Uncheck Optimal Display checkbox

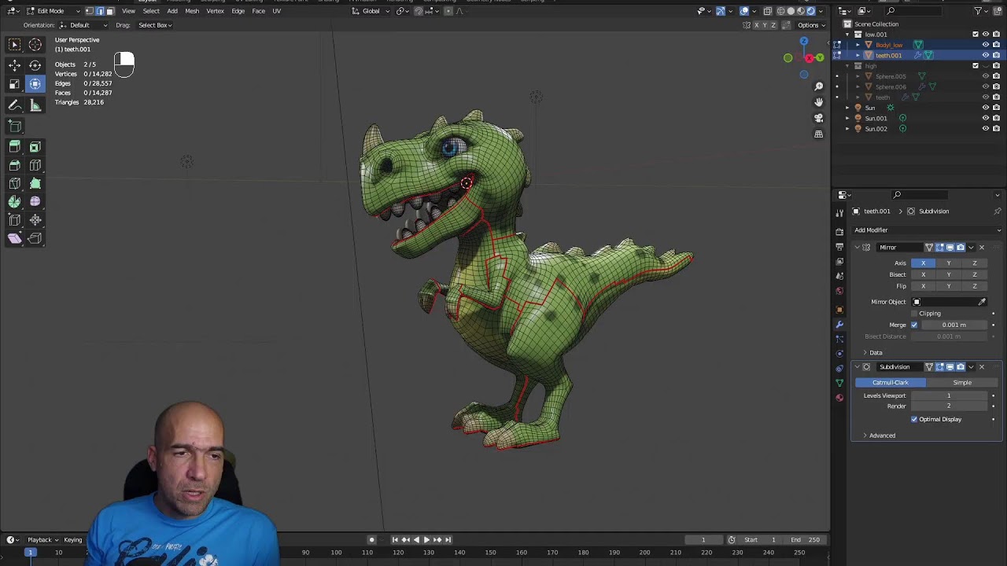pos(914,419)
